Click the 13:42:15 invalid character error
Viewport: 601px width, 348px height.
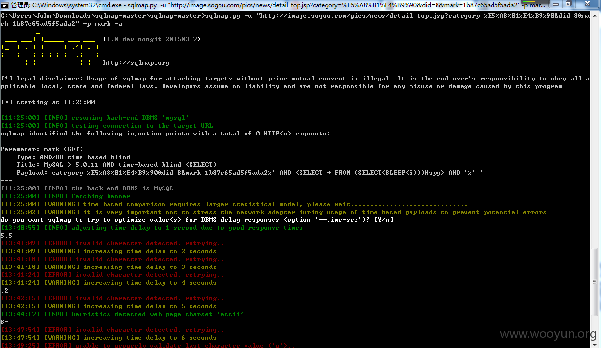pyautogui.click(x=112, y=298)
